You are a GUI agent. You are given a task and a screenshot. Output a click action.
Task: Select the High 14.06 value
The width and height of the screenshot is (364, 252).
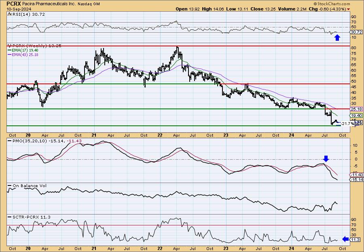[x=213, y=9]
